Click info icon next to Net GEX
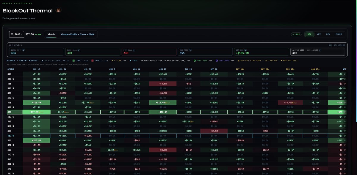Viewport: 357px width, 175px height. (x=245, y=50)
